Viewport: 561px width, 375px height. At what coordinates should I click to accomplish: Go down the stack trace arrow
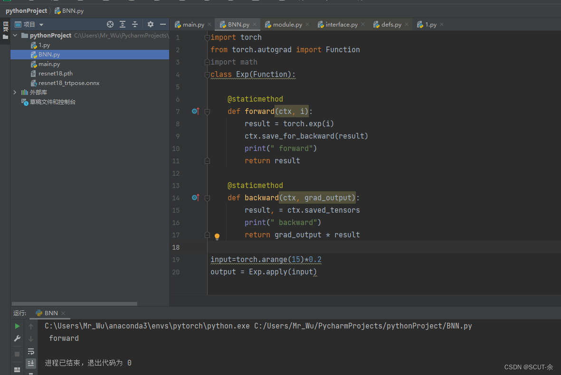(x=31, y=338)
